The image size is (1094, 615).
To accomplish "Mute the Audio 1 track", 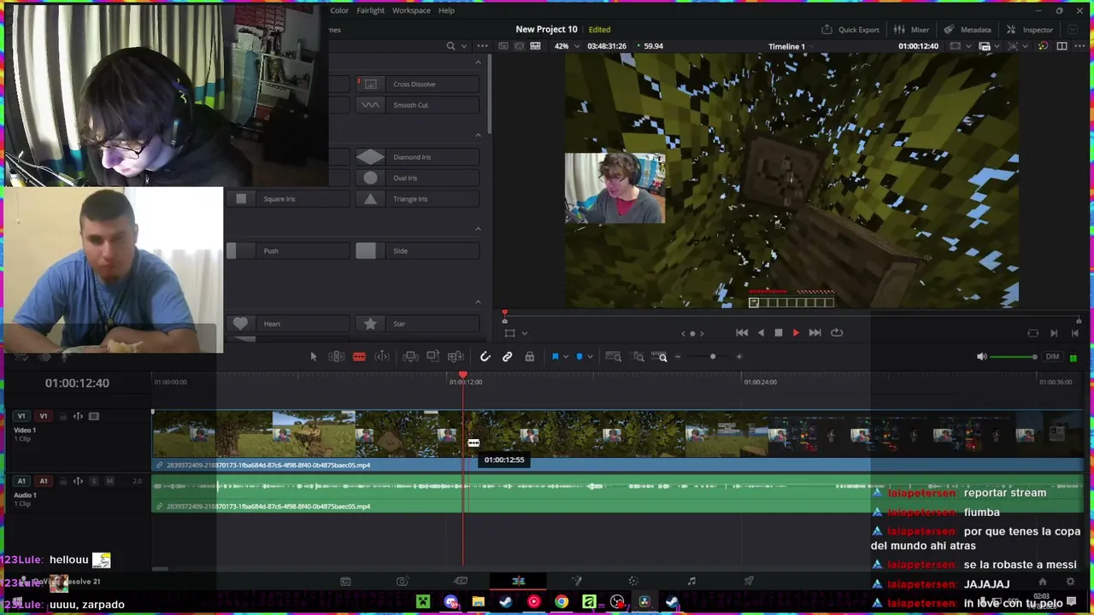I will click(109, 482).
